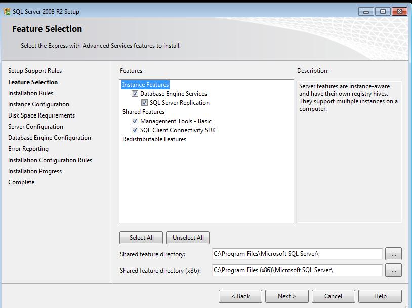Viewport: 412px width, 308px height.
Task: Click the SQL Server Replication label
Action: point(180,102)
